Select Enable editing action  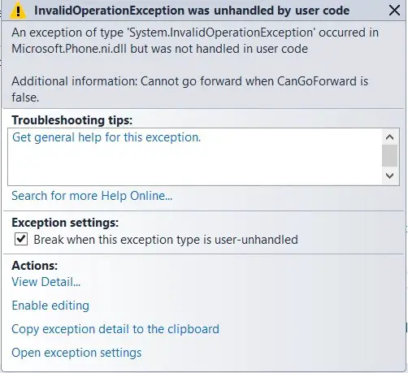click(x=50, y=306)
